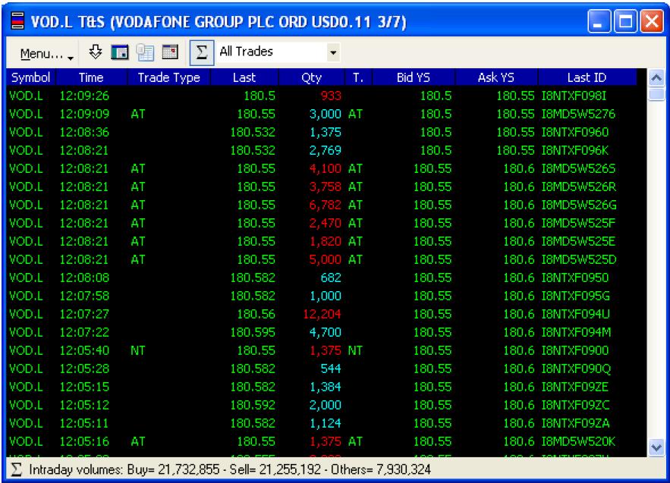Open the All Trades filter dropdown arrow
The width and height of the screenshot is (670, 483).
pyautogui.click(x=332, y=53)
